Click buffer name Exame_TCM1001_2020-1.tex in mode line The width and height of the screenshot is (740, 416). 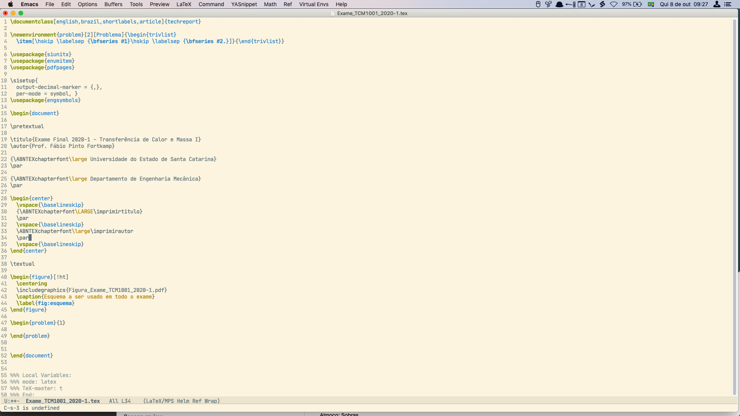[63, 401]
